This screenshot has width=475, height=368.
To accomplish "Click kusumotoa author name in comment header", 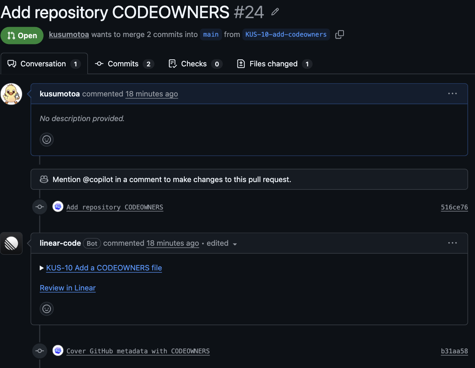I will 60,94.
